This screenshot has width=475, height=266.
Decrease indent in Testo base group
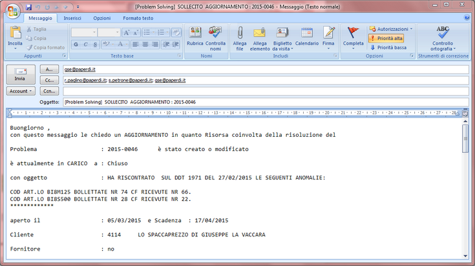165,45
